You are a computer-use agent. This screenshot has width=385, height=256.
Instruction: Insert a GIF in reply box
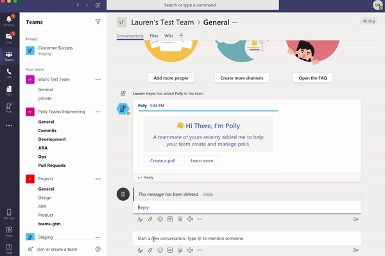point(170,219)
